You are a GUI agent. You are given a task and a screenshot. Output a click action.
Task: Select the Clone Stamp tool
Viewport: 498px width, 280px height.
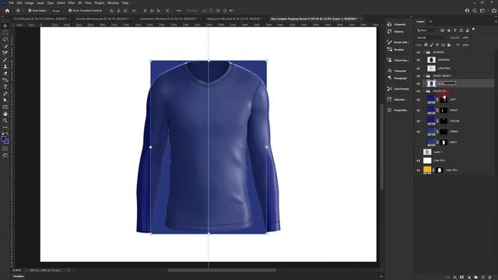pyautogui.click(x=5, y=66)
